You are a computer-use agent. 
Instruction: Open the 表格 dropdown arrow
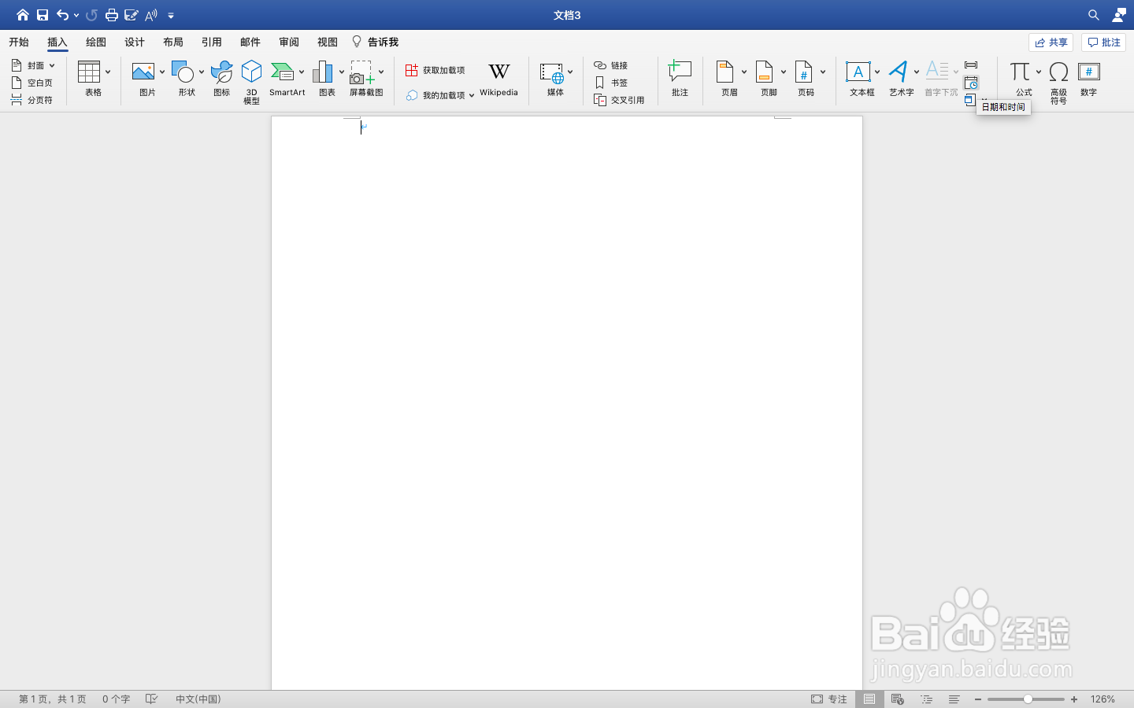click(108, 72)
